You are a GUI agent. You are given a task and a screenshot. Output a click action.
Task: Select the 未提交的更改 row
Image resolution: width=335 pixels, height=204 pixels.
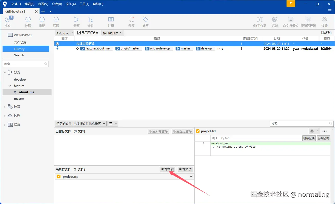coord(194,44)
